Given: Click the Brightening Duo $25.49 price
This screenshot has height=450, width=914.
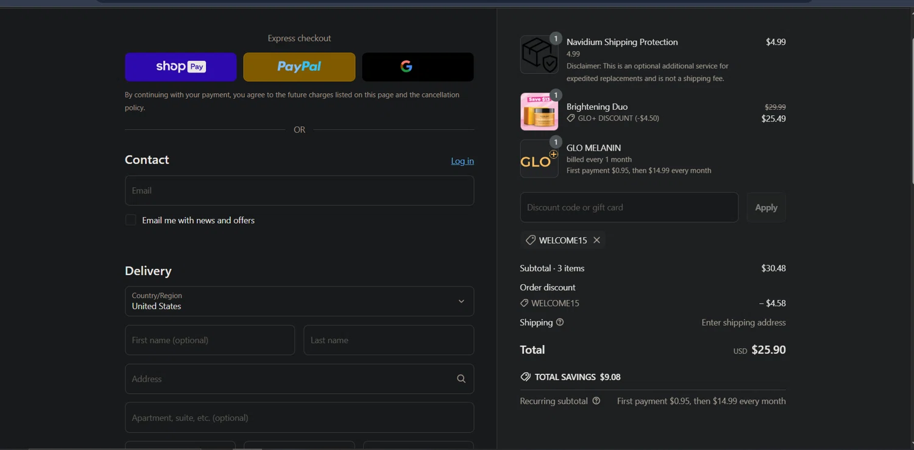Looking at the screenshot, I should 773,119.
